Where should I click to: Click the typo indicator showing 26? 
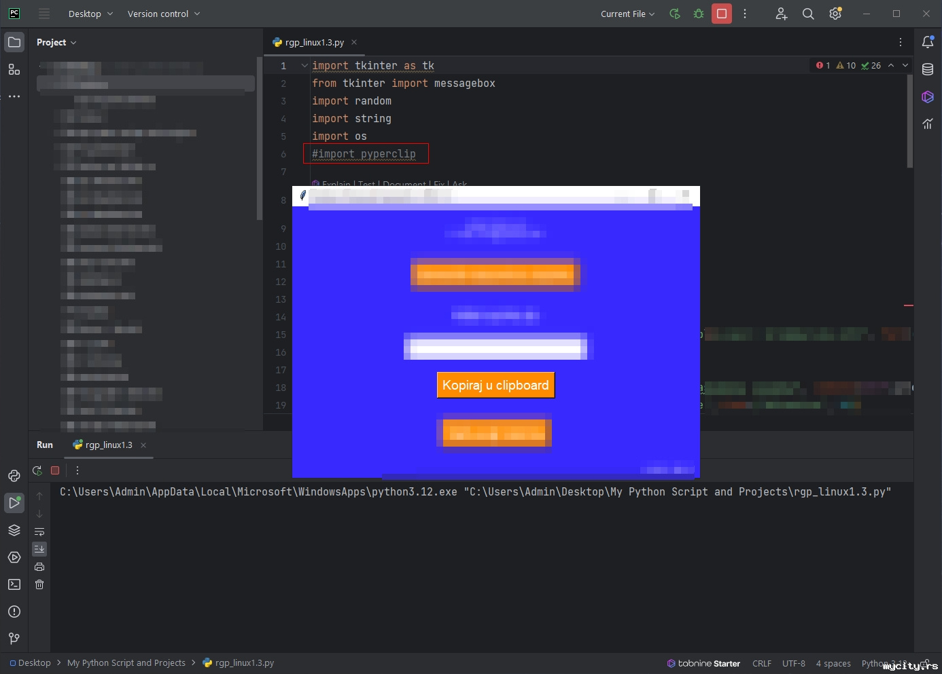(871, 65)
